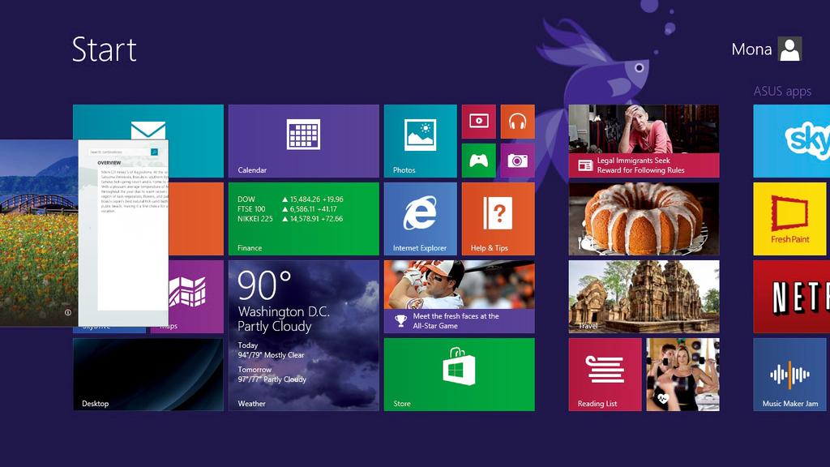Click the search magnifier in the Travel preview
830x467 pixels.
(154, 152)
